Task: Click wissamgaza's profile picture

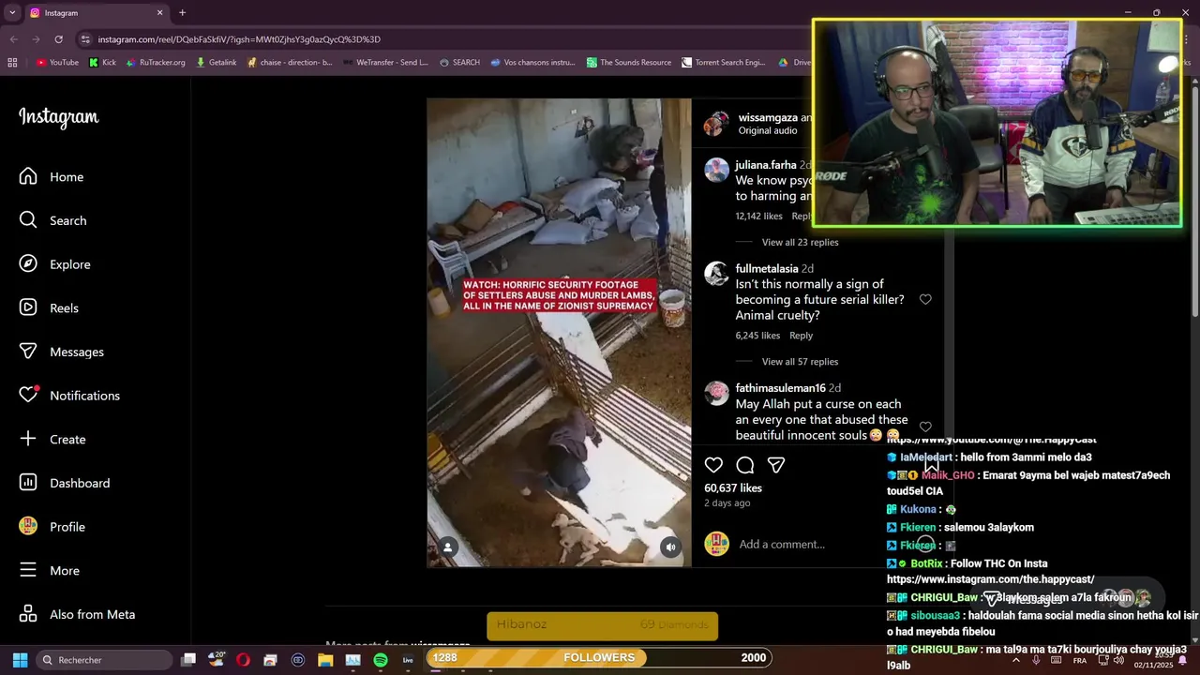Action: tap(716, 124)
